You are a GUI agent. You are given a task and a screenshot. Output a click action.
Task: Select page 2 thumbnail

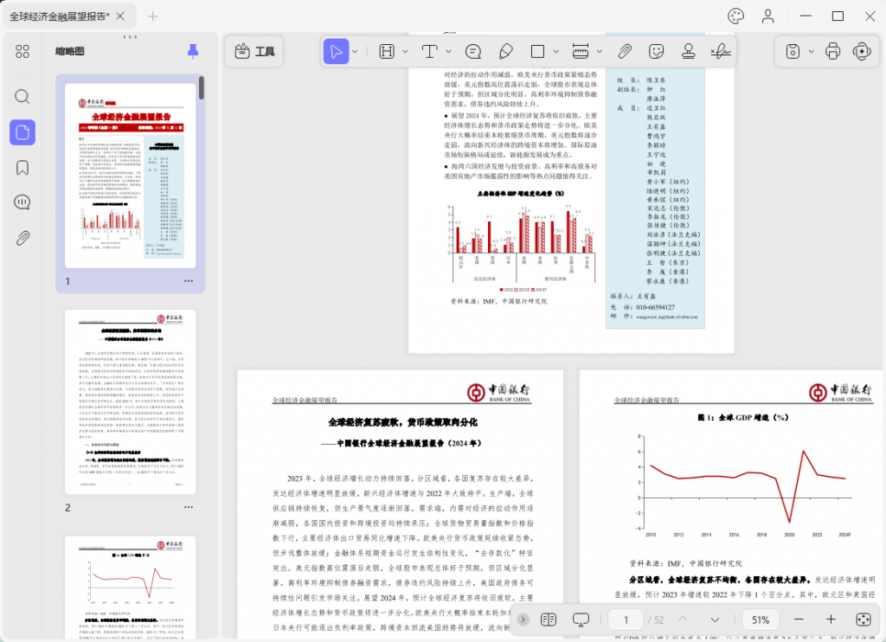click(131, 401)
